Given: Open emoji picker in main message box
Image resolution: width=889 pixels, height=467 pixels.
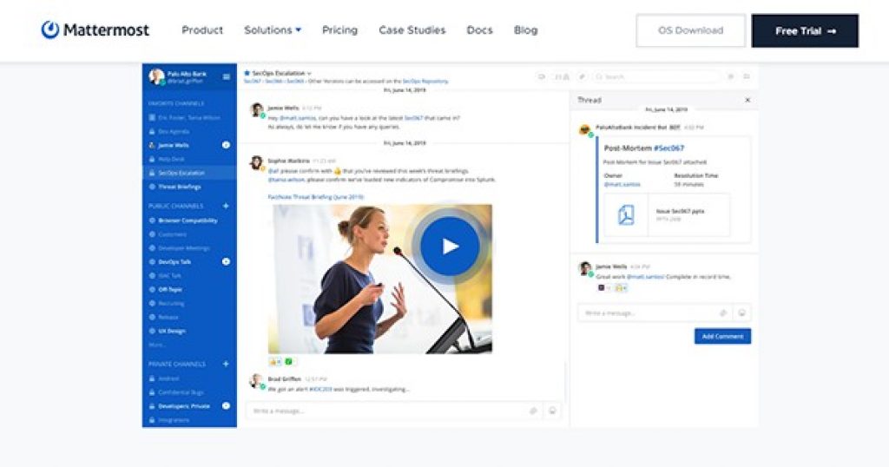Looking at the screenshot, I should 552,411.
